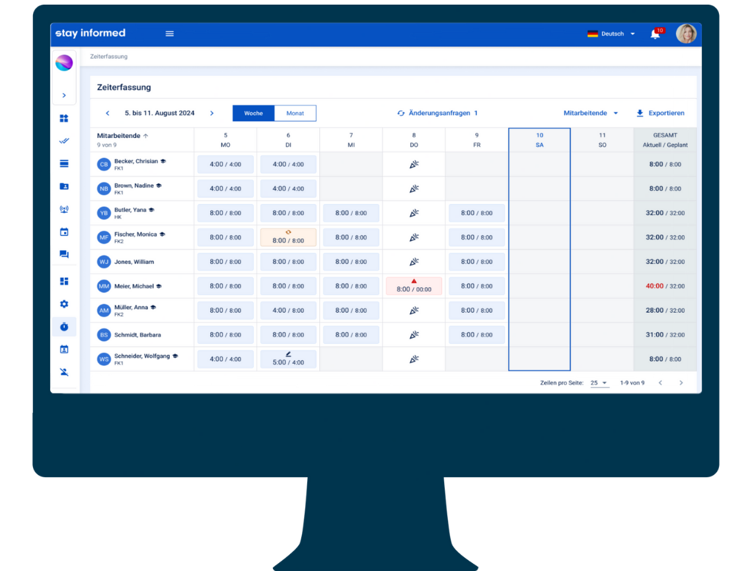
Task: Open the Deutsch language dropdown
Action: [x=611, y=34]
